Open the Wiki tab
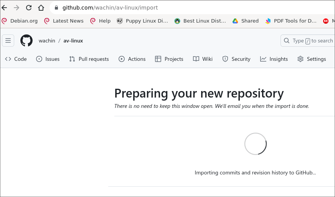Screen dimensions: 335x197 click(203, 59)
